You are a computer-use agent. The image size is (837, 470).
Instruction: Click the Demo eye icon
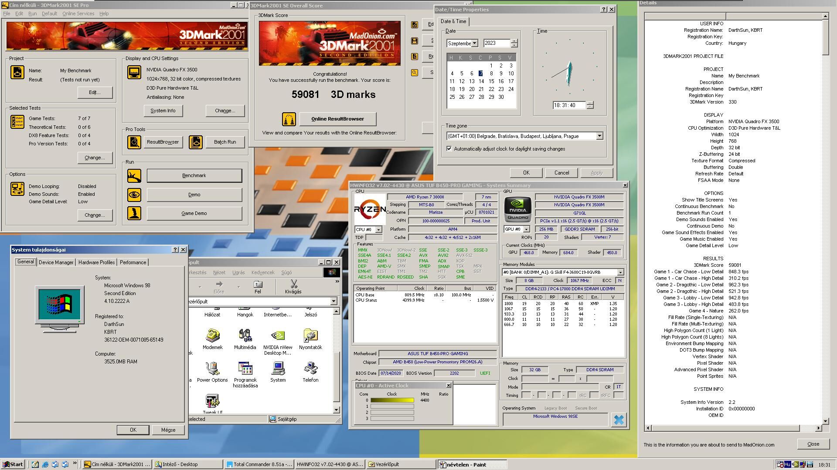pos(134,195)
